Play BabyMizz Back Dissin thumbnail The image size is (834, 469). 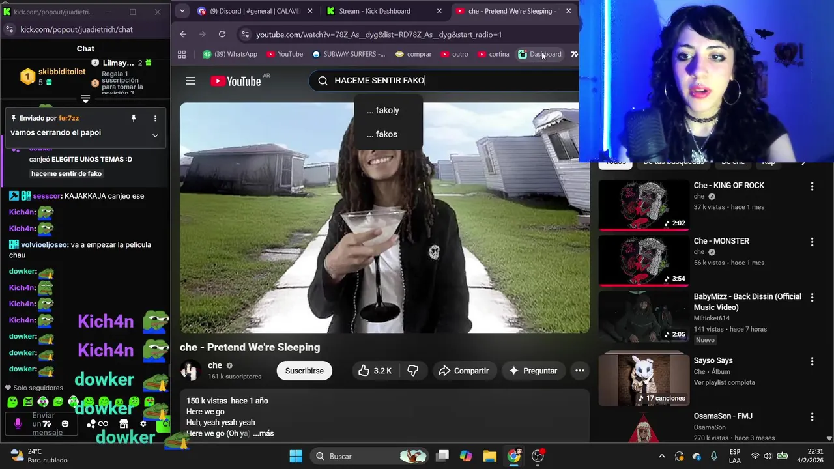[643, 316]
